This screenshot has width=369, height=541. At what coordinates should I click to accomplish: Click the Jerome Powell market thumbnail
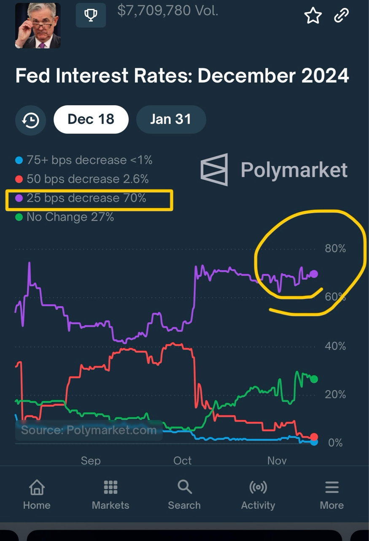[x=38, y=25]
